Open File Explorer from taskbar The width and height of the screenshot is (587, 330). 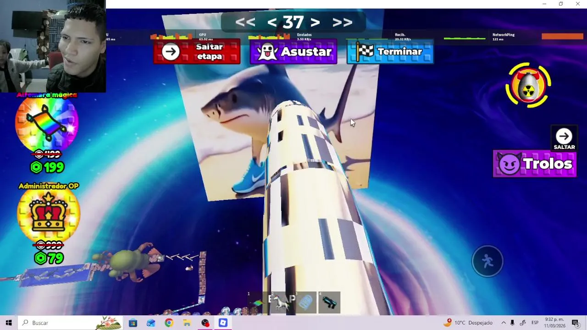click(x=187, y=323)
